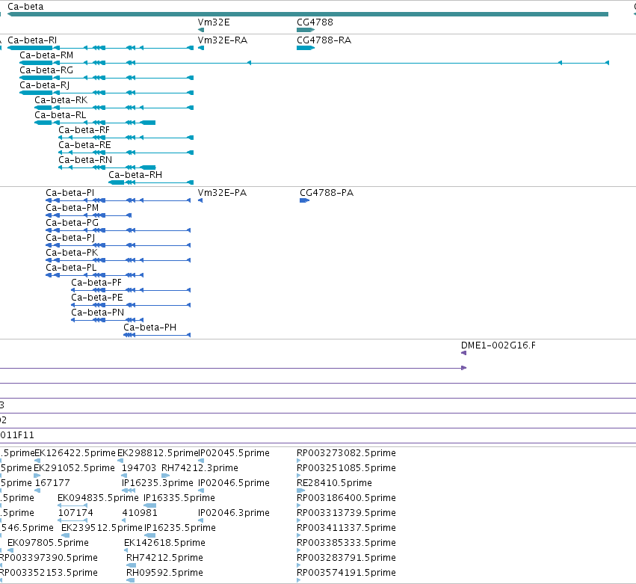Select the Ca-beta gene label

[x=25, y=7]
